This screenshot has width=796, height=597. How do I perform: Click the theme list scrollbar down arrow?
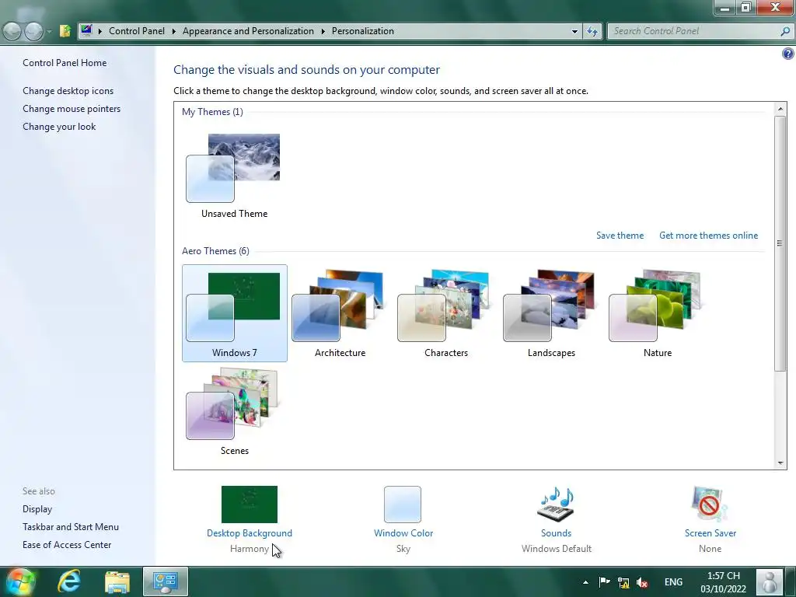[x=780, y=463]
